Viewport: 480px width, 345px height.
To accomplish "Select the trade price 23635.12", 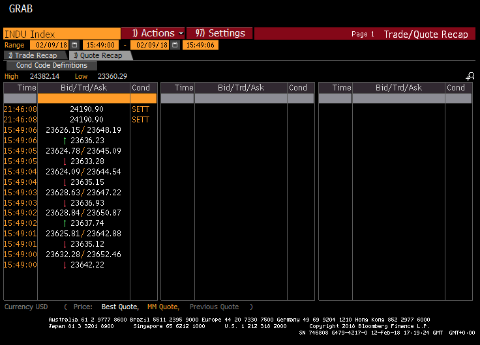I will click(x=87, y=243).
